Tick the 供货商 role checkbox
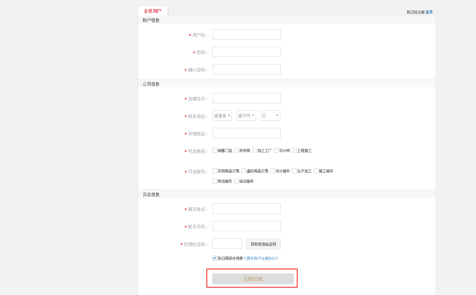This screenshot has height=295, width=476. [x=236, y=150]
